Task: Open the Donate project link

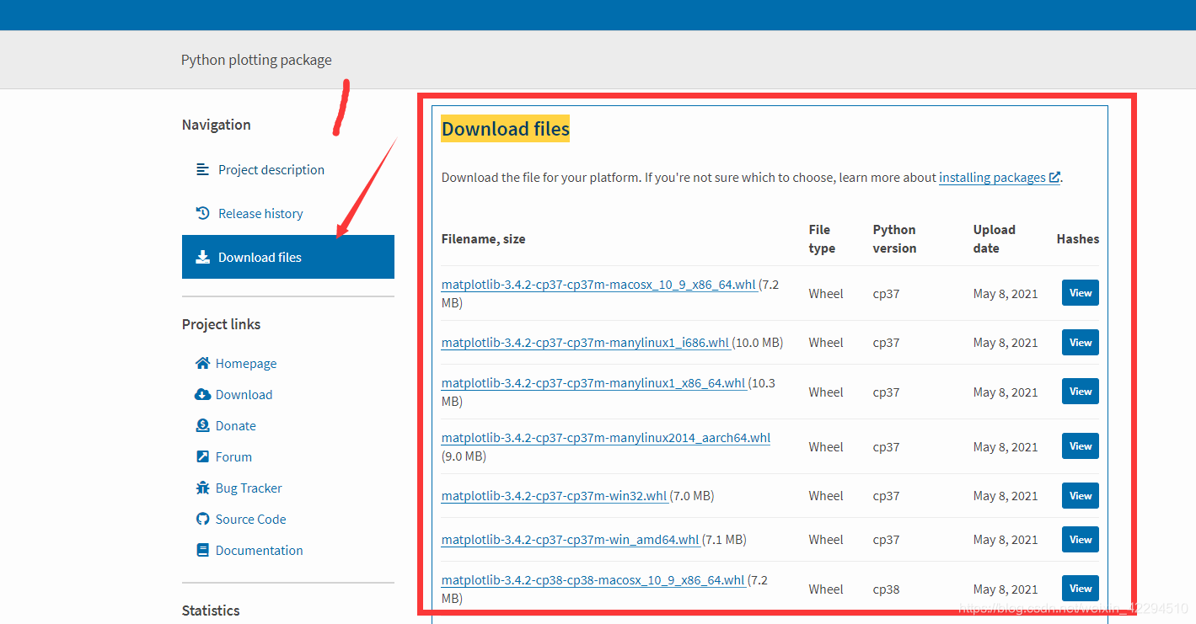Action: pos(235,425)
